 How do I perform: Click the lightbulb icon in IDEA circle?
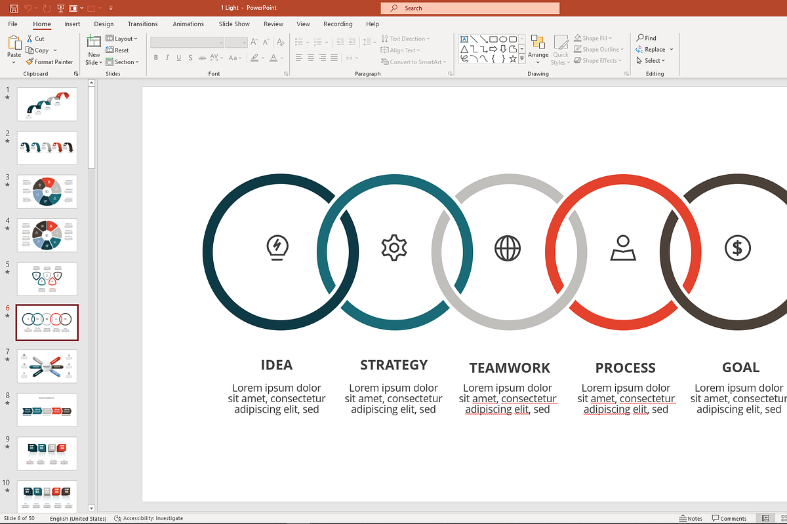tap(277, 248)
